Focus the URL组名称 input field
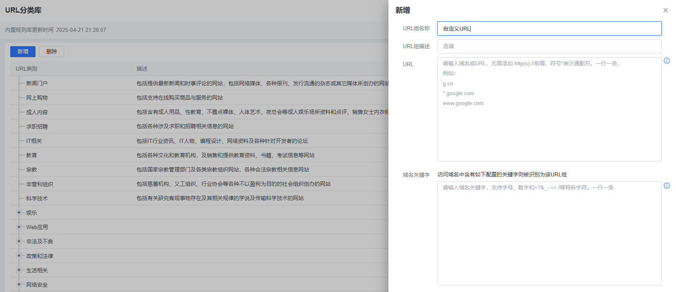 (549, 29)
